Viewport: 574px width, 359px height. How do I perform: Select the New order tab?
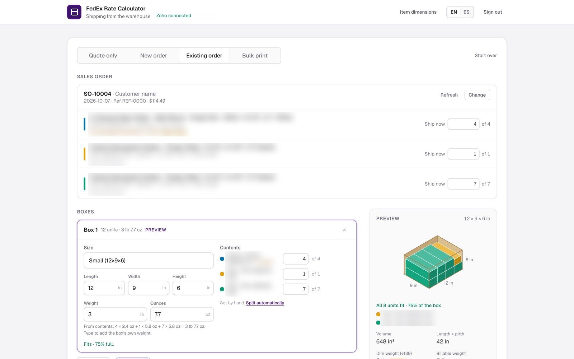[x=154, y=56]
